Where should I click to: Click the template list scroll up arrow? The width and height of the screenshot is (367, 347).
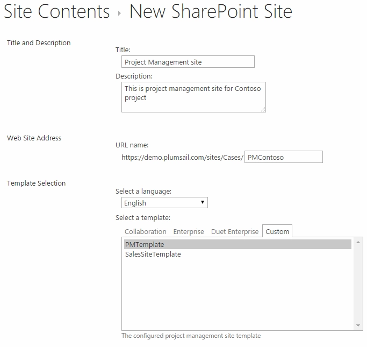point(358,242)
